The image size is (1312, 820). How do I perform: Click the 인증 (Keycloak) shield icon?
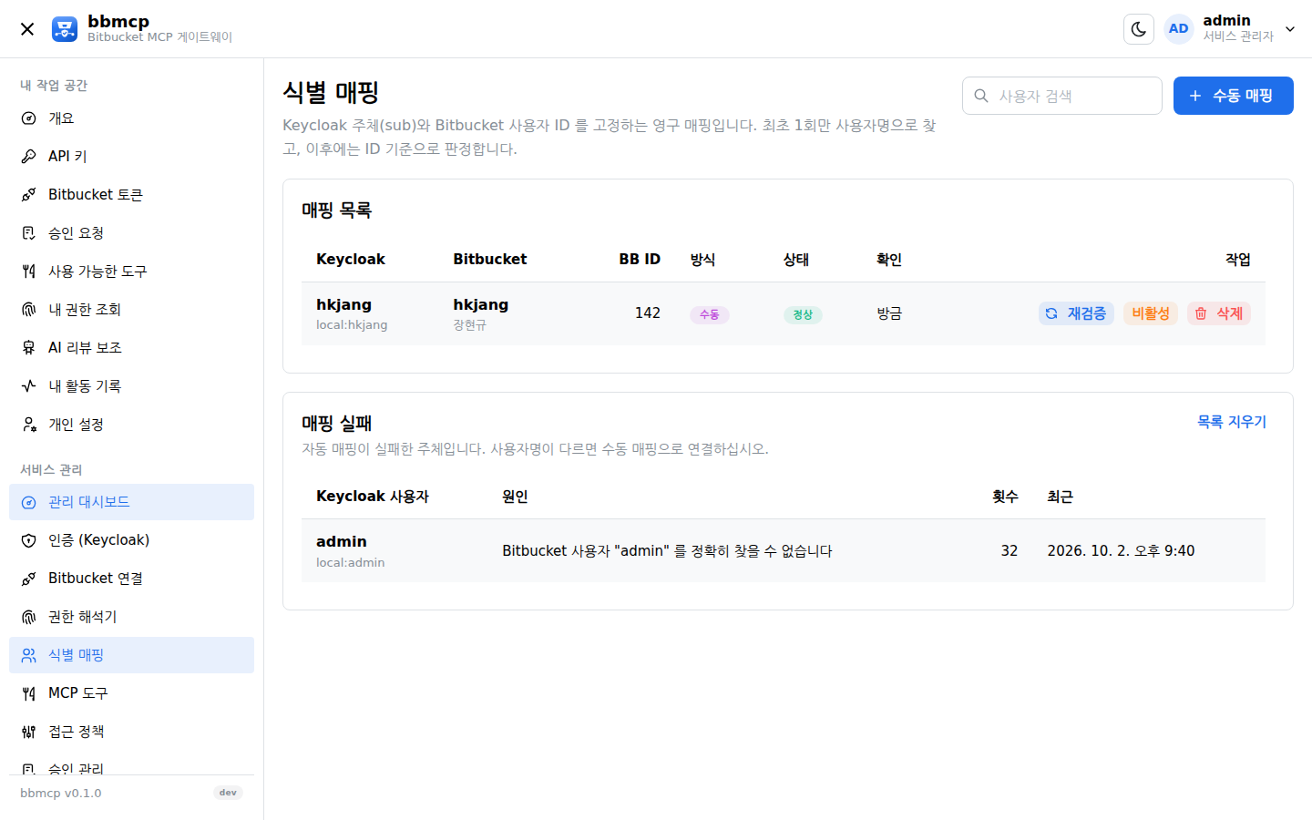28,540
